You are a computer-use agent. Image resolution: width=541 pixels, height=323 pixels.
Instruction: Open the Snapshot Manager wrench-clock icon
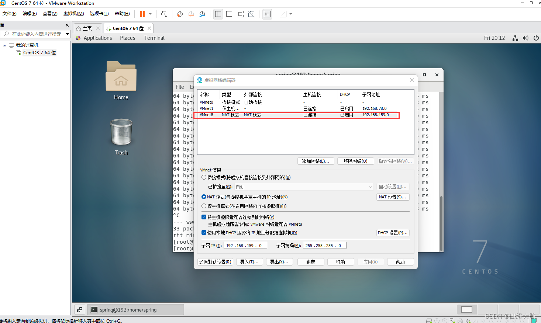(202, 14)
